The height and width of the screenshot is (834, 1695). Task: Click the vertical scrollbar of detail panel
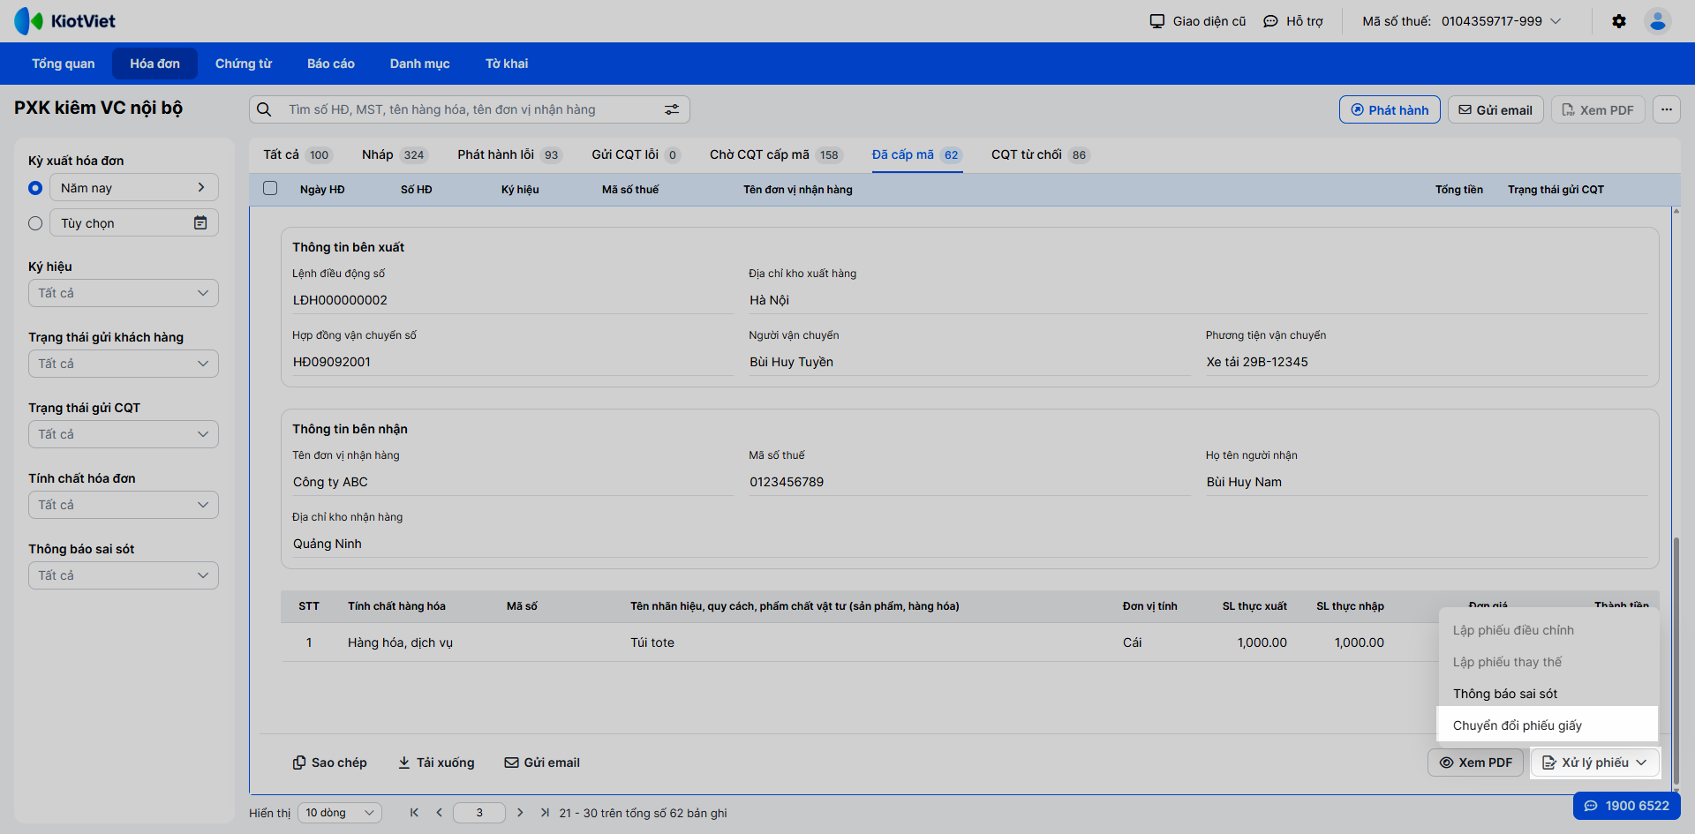pyautogui.click(x=1676, y=662)
